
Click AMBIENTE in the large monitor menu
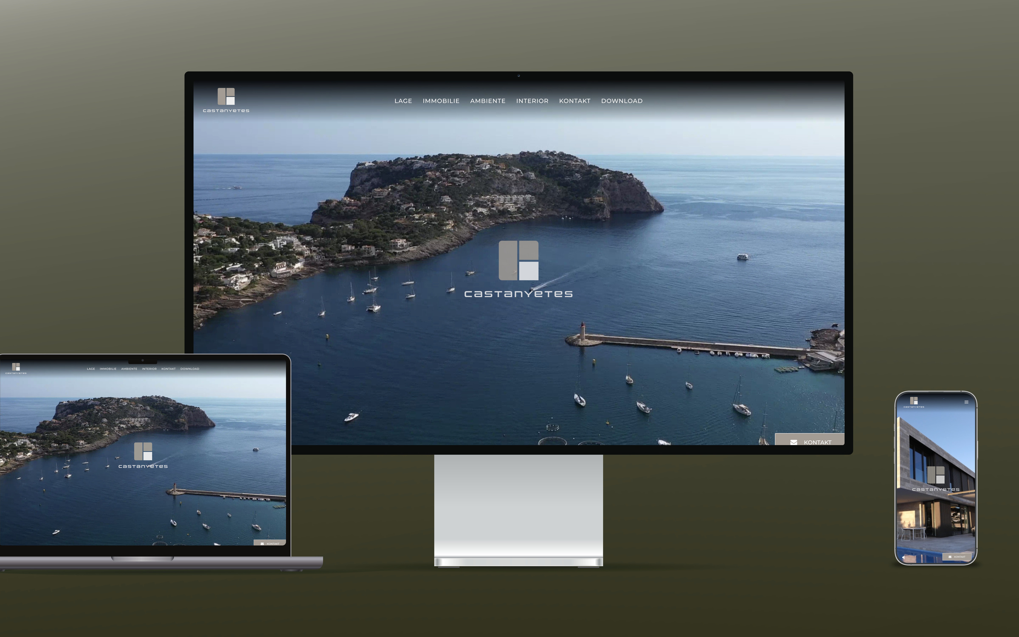(487, 101)
